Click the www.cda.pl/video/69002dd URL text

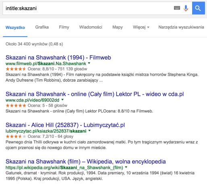32,100
